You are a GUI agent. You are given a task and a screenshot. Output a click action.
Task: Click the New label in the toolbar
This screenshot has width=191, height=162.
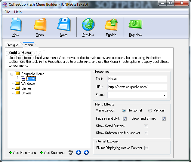point(16,35)
